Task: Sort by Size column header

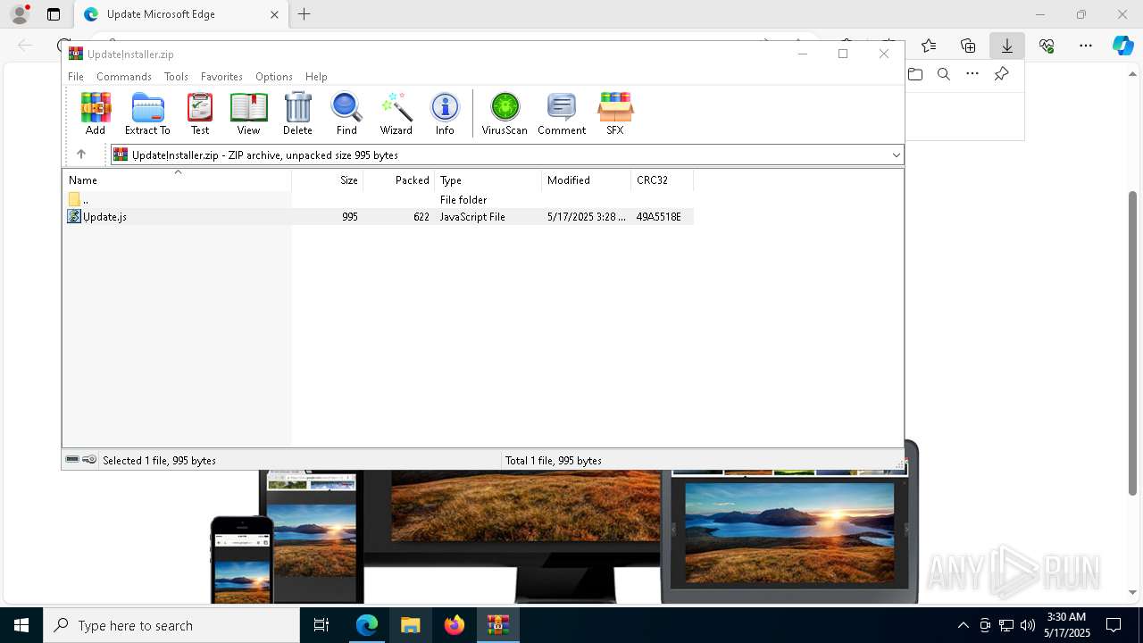Action: tap(328, 180)
